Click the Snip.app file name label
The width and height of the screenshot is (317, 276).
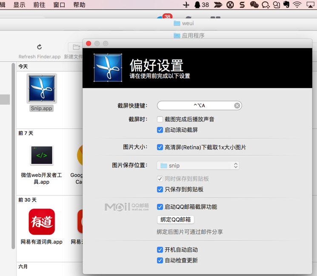click(x=41, y=108)
